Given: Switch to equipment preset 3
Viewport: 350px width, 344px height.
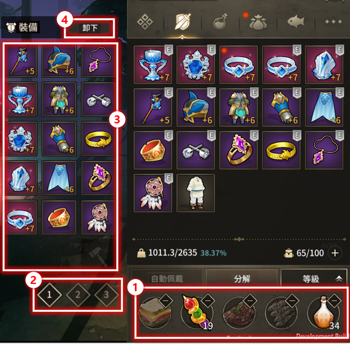Looking at the screenshot, I should coord(107,295).
